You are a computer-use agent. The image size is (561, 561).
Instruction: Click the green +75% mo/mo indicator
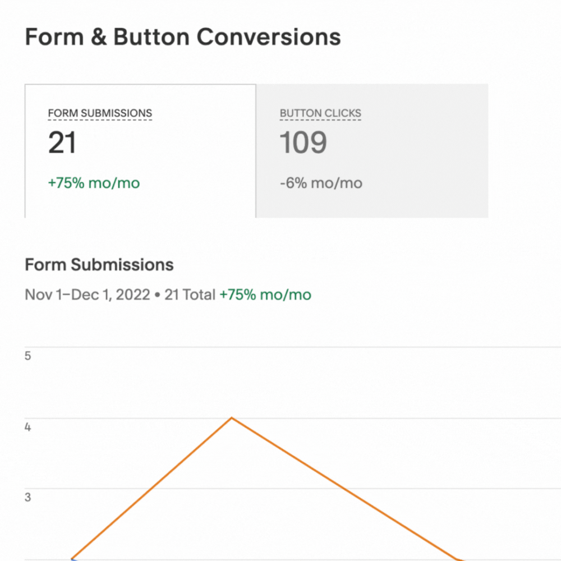click(x=93, y=183)
